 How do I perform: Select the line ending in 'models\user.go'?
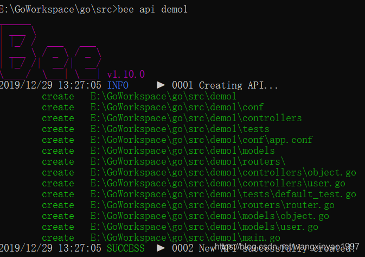[204, 227]
